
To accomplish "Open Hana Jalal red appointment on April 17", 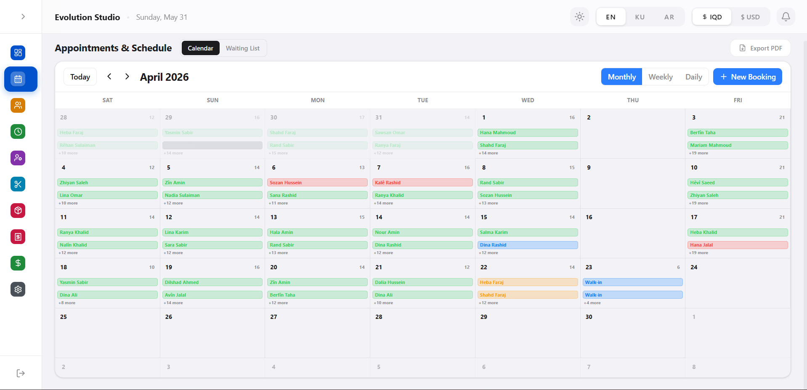I will (738, 245).
